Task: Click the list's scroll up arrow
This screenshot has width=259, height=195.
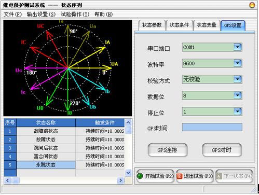Action: click(x=128, y=122)
